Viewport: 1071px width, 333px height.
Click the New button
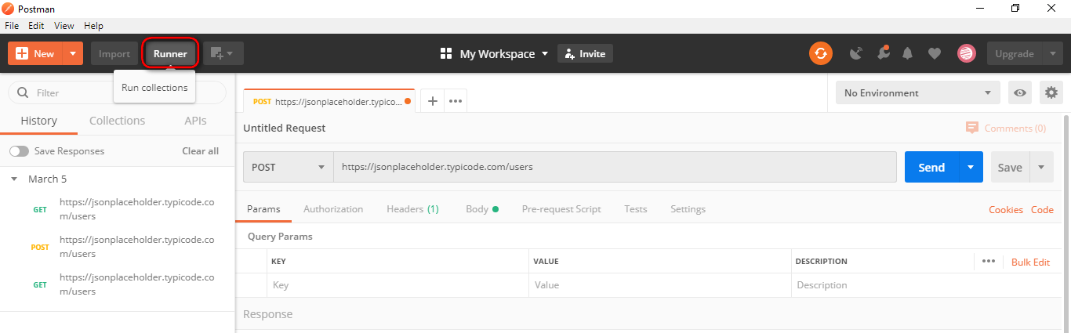click(x=35, y=53)
